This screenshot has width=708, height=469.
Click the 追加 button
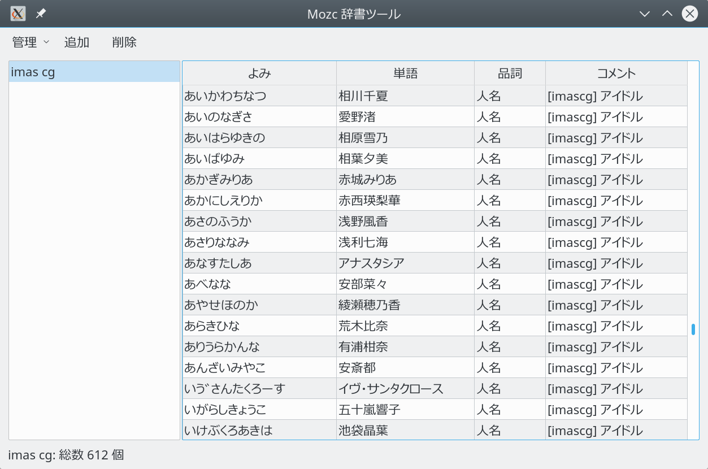coord(77,42)
